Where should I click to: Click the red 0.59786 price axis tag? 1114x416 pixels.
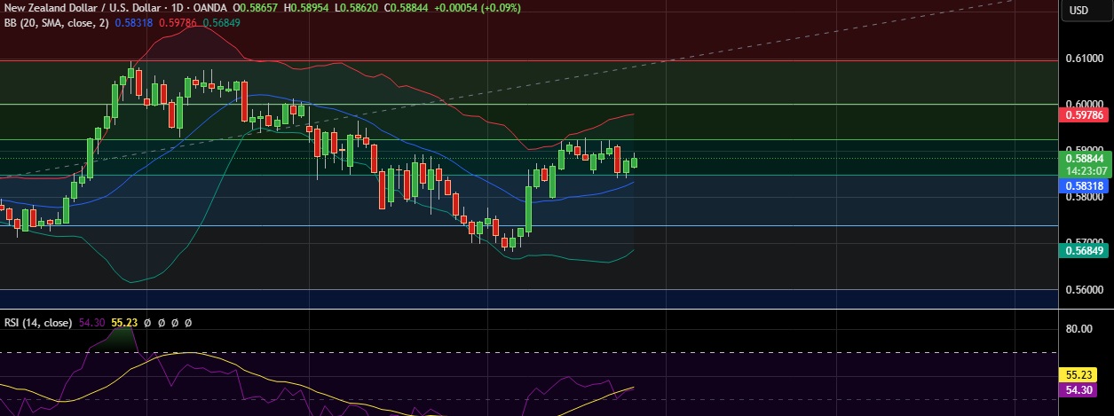1083,114
